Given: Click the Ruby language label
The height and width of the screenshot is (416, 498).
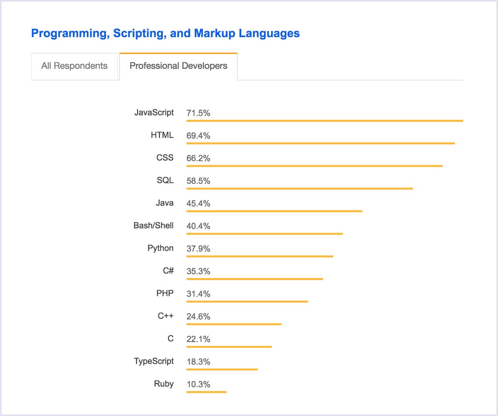Looking at the screenshot, I should [164, 384].
